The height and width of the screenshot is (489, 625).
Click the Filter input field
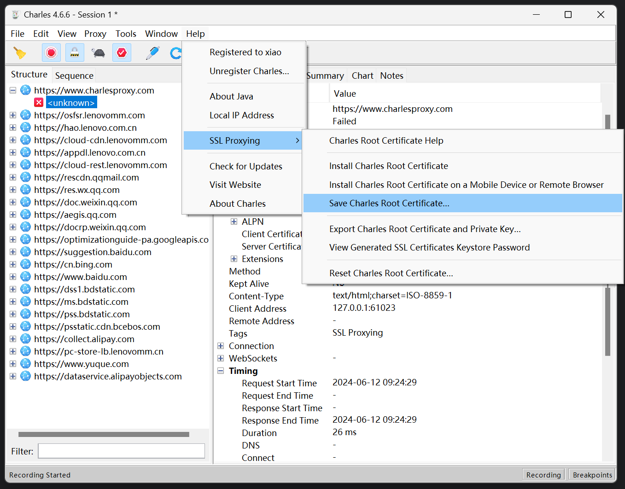pyautogui.click(x=121, y=451)
